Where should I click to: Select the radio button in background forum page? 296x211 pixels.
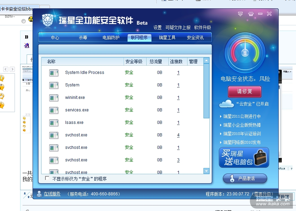[24, 21]
